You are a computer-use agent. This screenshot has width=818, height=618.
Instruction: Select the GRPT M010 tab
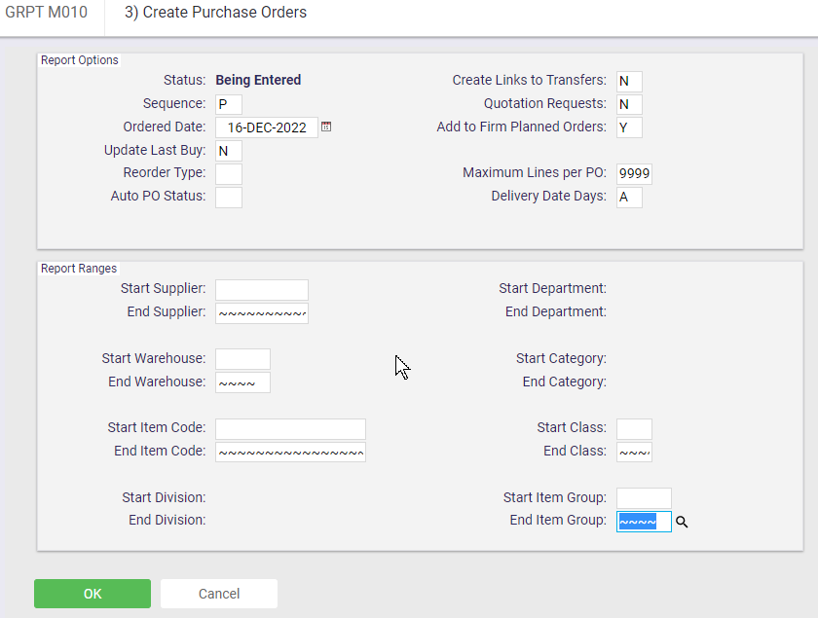pyautogui.click(x=47, y=12)
